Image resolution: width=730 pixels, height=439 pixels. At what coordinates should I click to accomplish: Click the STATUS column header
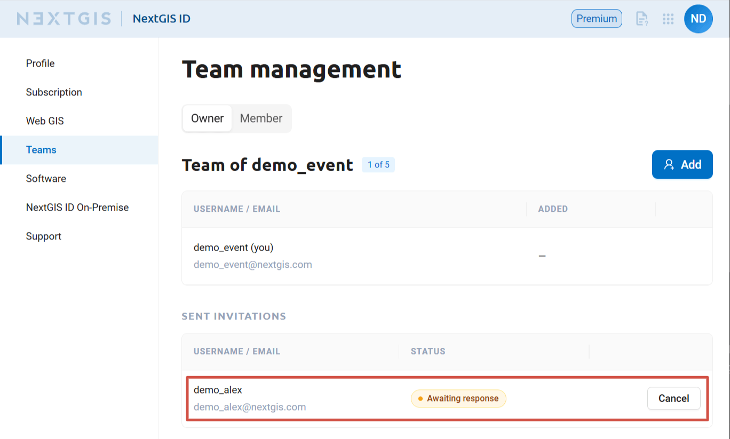(x=428, y=352)
